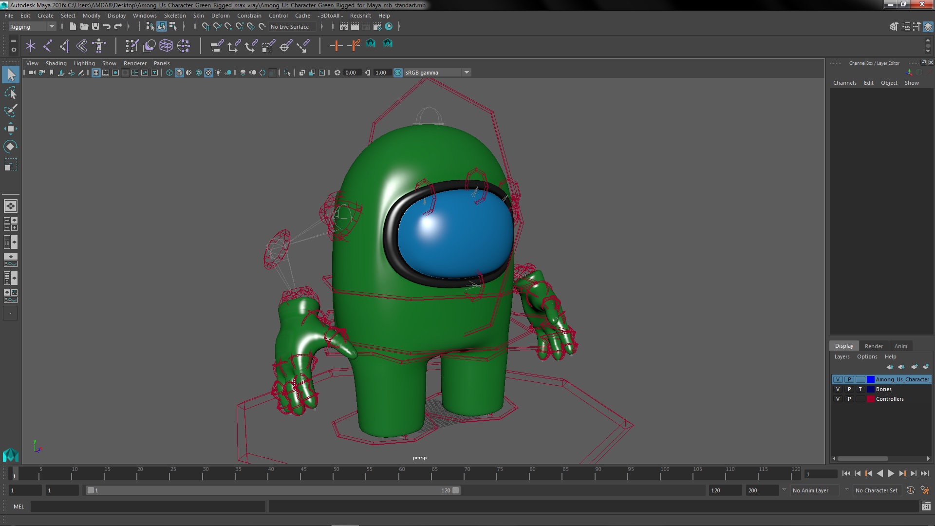935x526 pixels.
Task: Open Animation Preferences running-man icon
Action: [925, 490]
